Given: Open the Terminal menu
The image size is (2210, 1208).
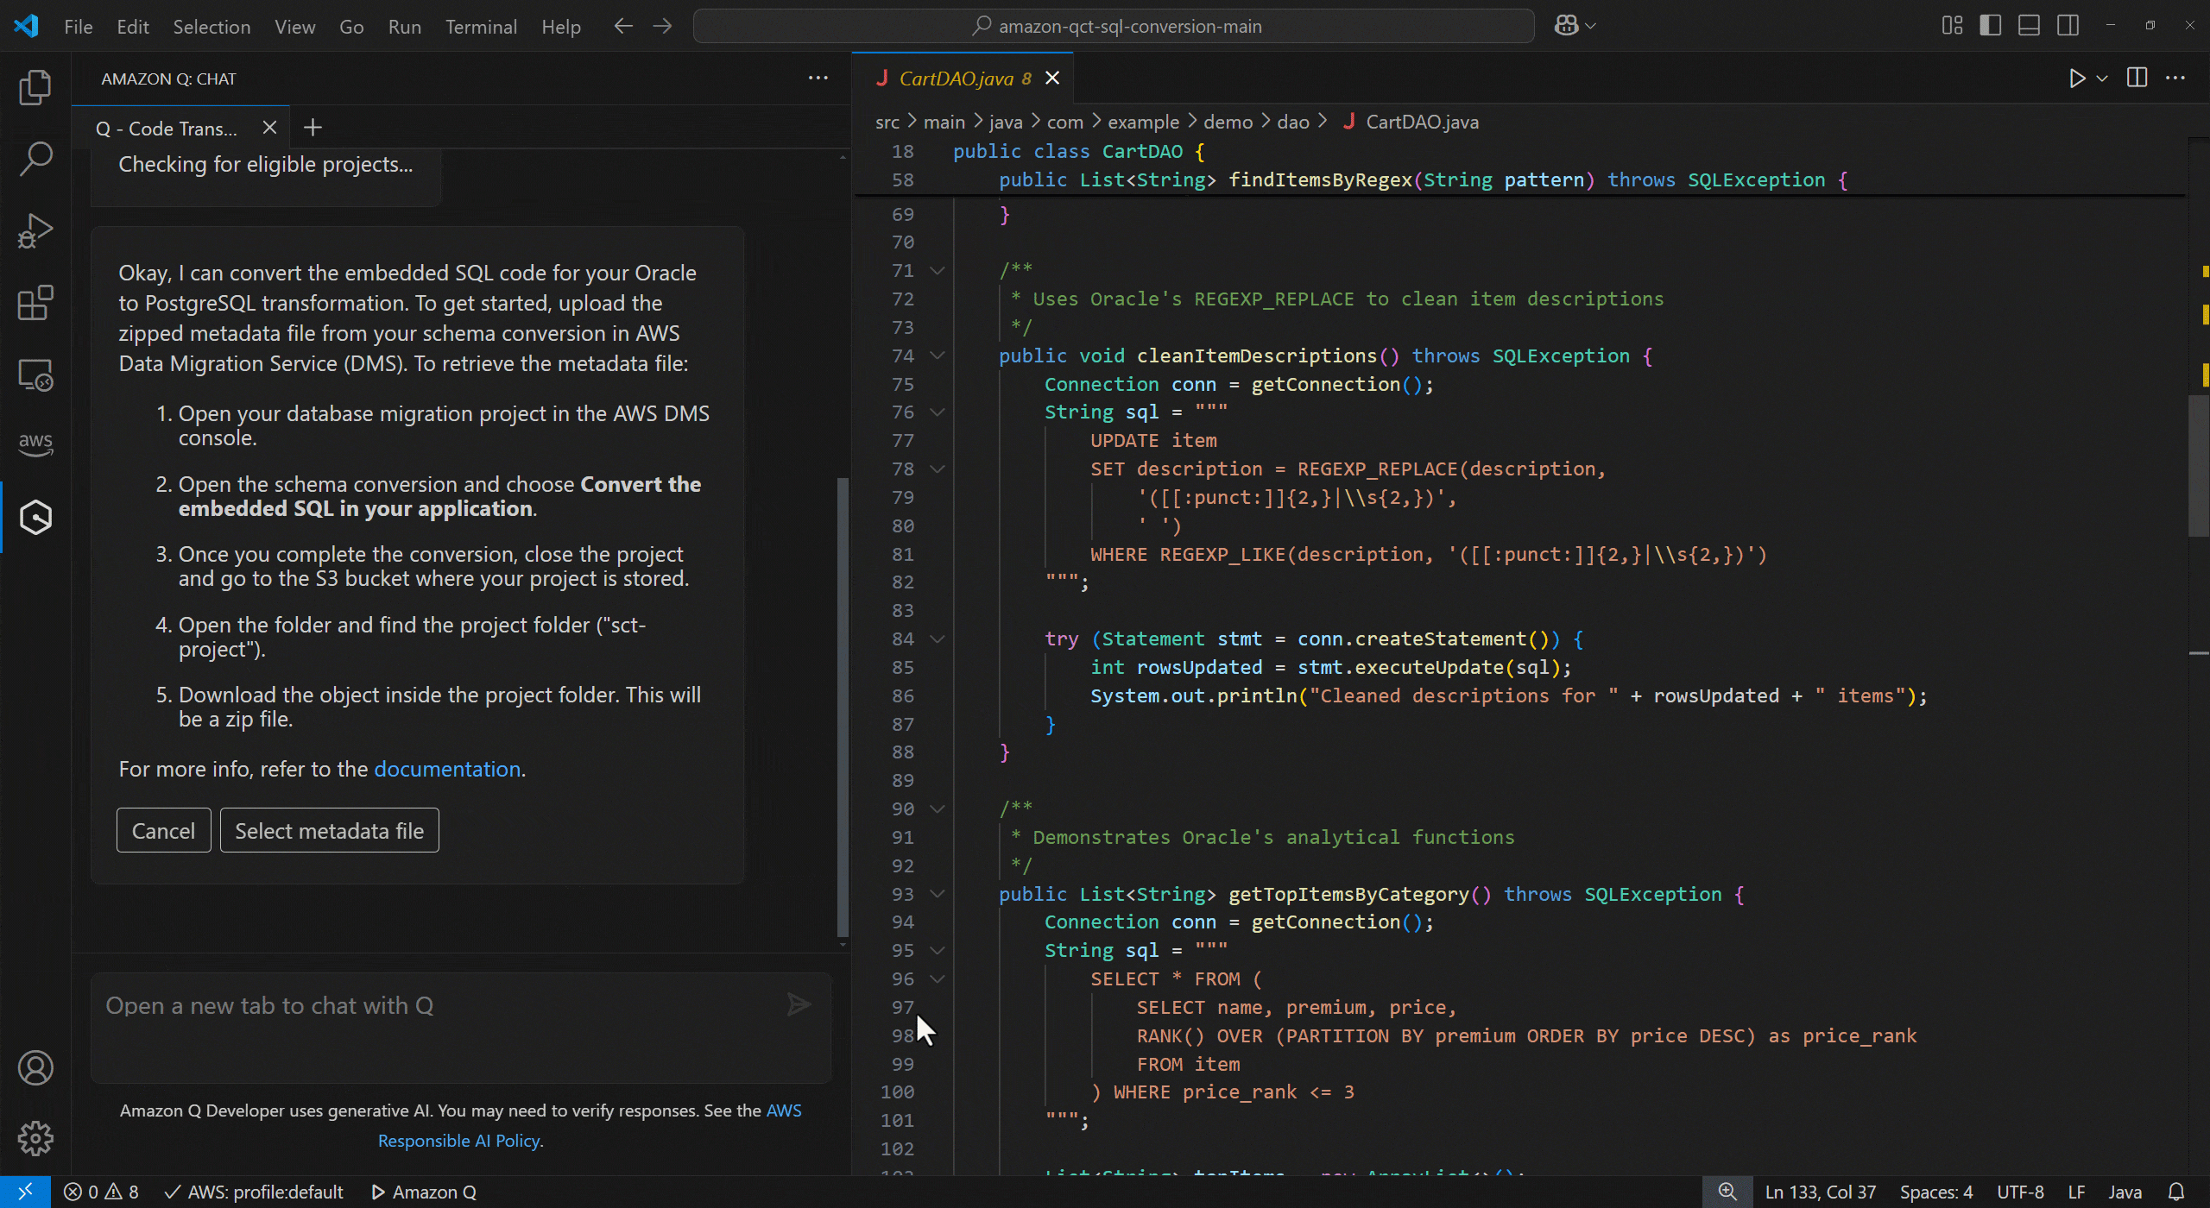Looking at the screenshot, I should [x=481, y=27].
